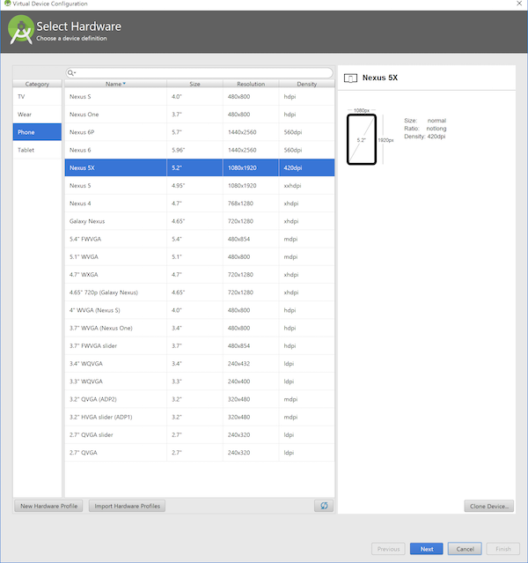The height and width of the screenshot is (563, 528).
Task: Click the phone outline preview of Nexus 5X
Action: click(361, 139)
